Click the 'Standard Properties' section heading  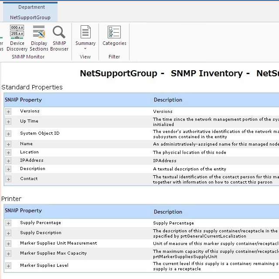click(x=32, y=87)
